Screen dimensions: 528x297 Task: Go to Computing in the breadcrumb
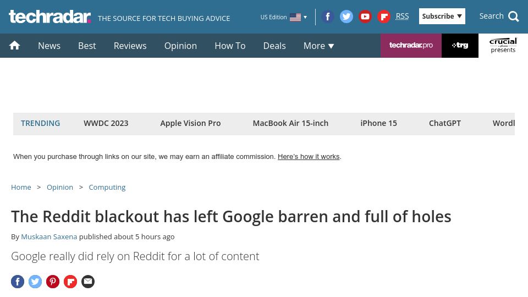coord(107,187)
